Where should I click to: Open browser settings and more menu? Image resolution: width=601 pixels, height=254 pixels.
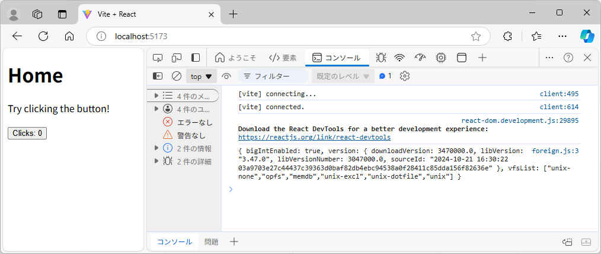(562, 36)
